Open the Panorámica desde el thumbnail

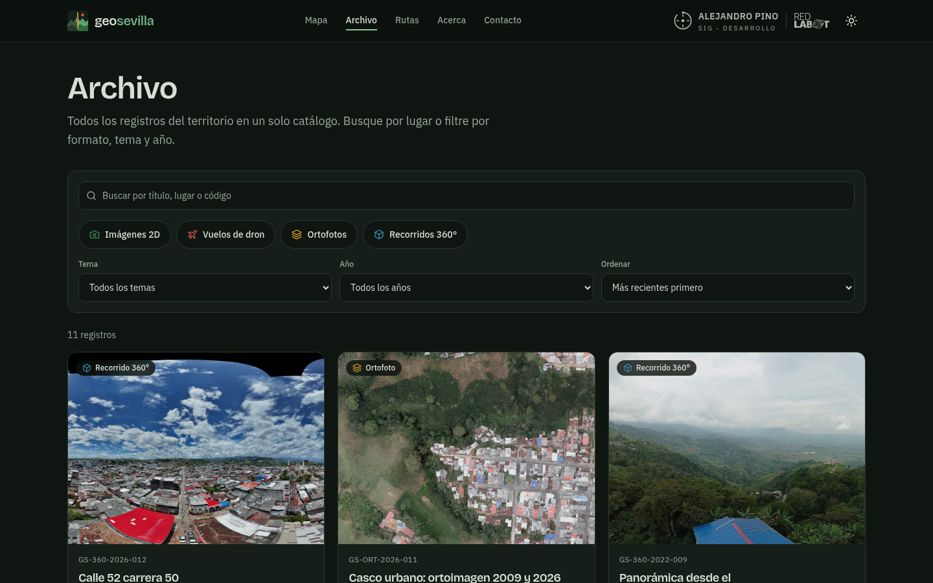point(737,448)
